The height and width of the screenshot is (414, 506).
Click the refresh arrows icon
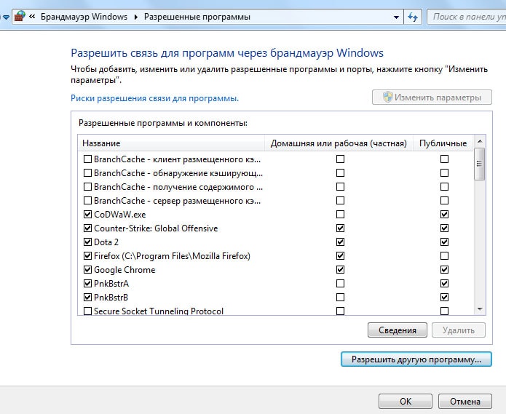(x=413, y=17)
